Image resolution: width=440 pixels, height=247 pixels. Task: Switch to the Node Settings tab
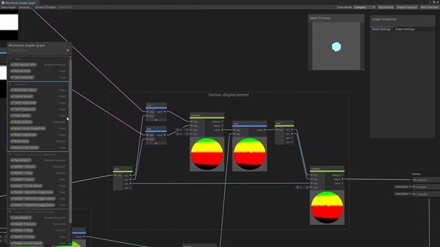[x=381, y=29]
